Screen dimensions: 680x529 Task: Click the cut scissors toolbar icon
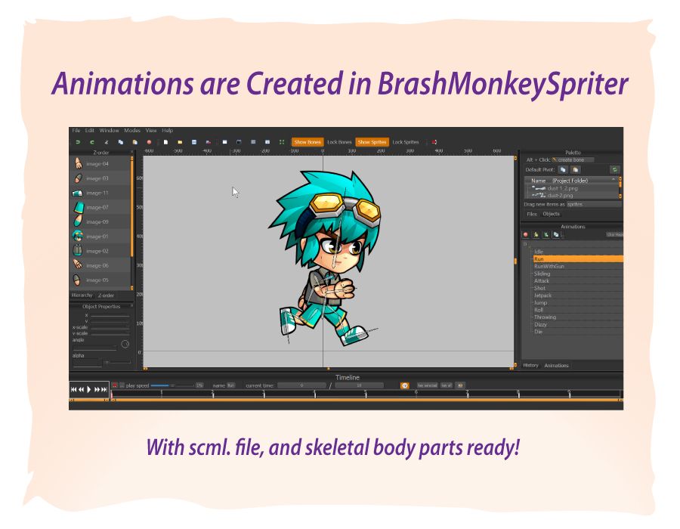pyautogui.click(x=107, y=142)
